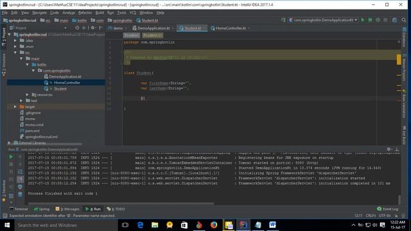Open Word from Windows taskbar

coord(272,225)
